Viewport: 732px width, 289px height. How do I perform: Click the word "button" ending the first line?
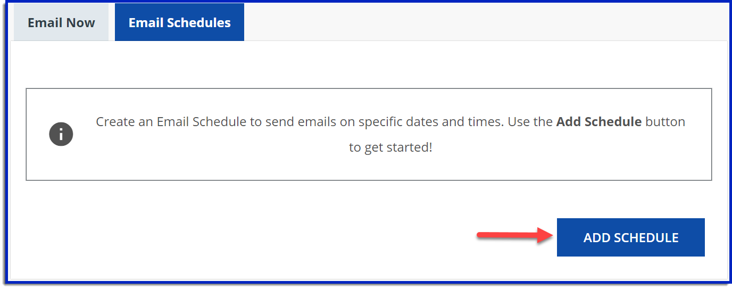(x=665, y=122)
